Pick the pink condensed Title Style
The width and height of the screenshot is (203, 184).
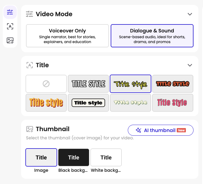coord(173,103)
